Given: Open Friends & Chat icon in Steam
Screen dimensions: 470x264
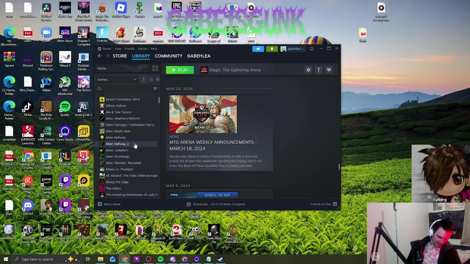Looking at the screenshot, I should 335,204.
